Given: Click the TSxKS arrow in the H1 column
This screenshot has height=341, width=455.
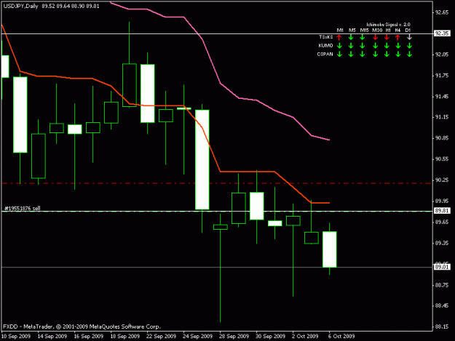Looking at the screenshot, I should [x=387, y=37].
